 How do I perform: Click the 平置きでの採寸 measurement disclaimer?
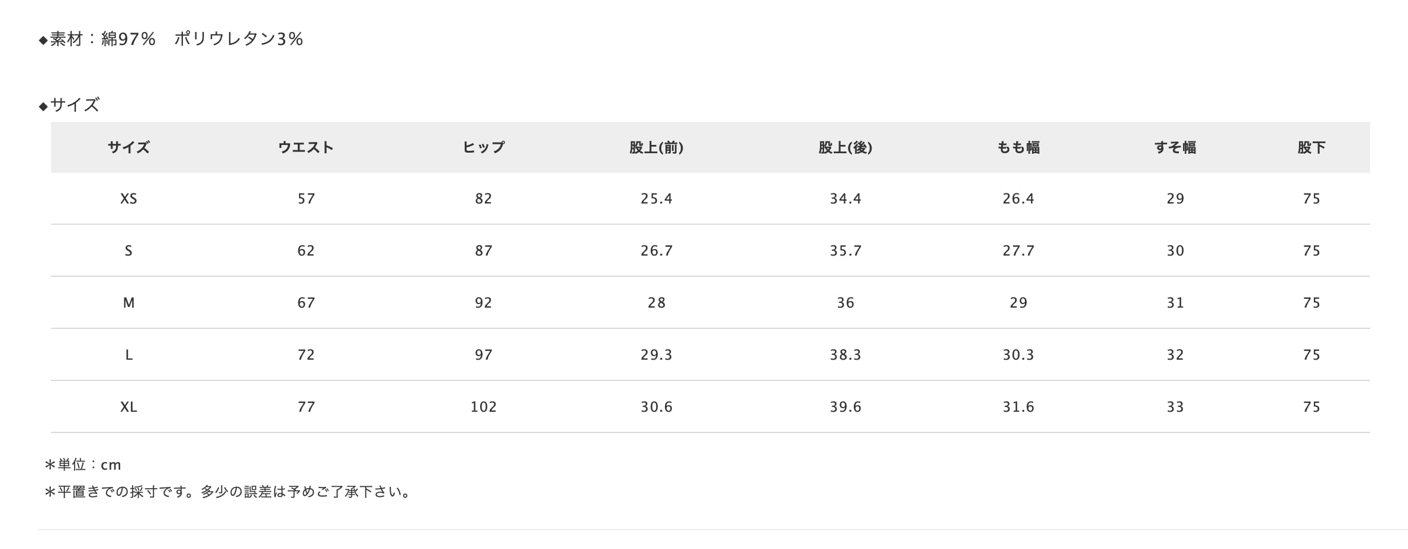coord(228,492)
